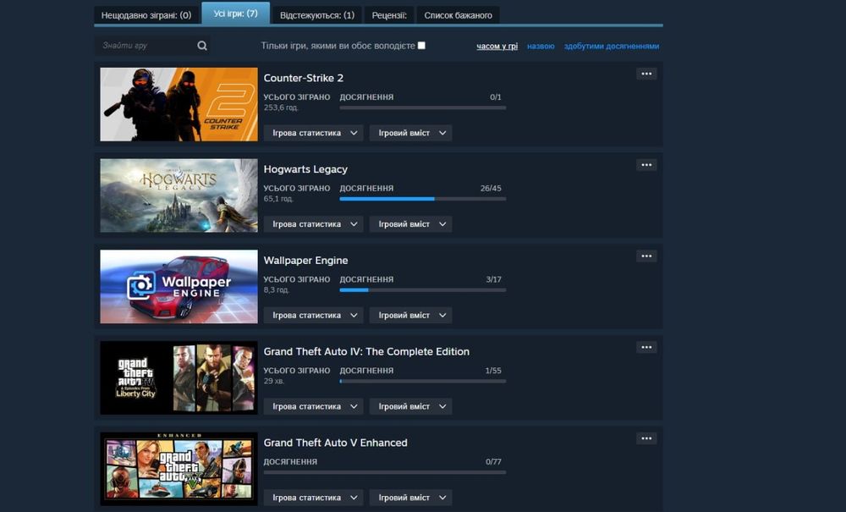The width and height of the screenshot is (846, 512).
Task: Open the three-dot menu for Counter-Strike 2
Action: [x=646, y=74]
